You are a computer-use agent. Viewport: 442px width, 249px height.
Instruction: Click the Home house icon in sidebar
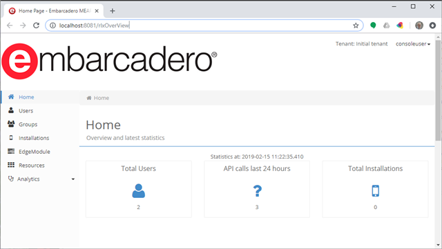pyautogui.click(x=11, y=97)
